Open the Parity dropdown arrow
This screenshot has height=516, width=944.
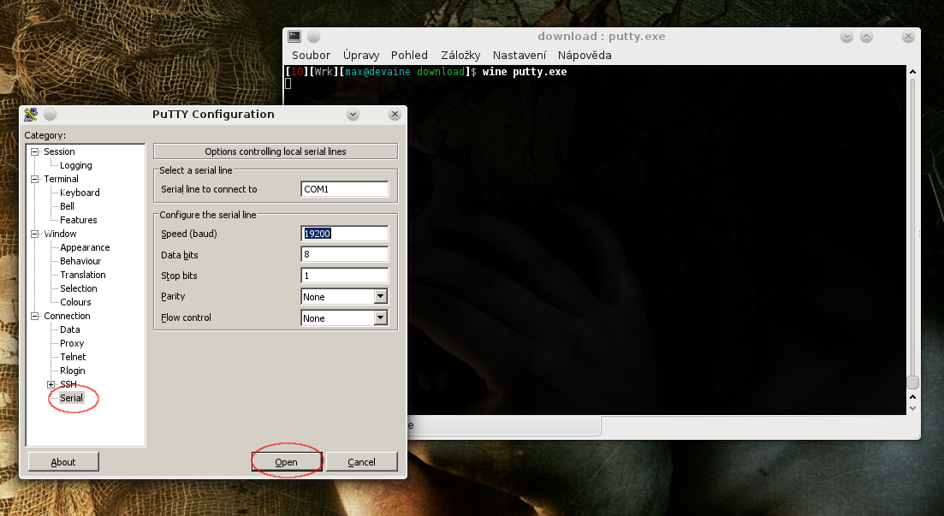tap(381, 296)
